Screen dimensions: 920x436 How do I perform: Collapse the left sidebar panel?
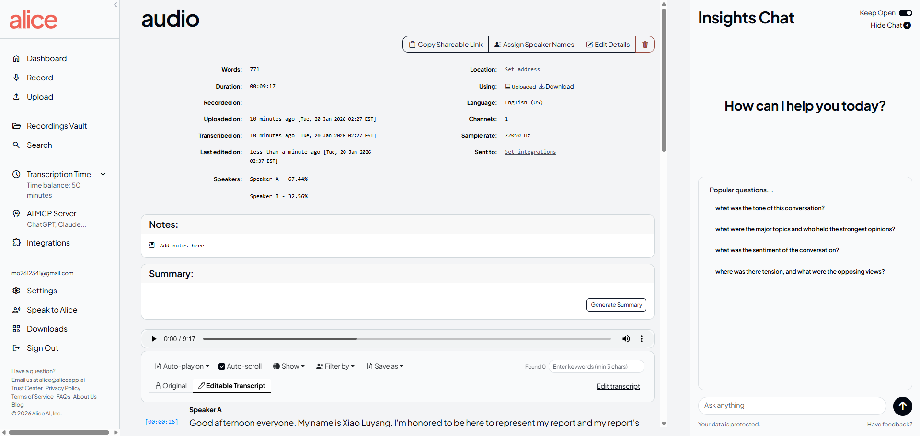[115, 5]
